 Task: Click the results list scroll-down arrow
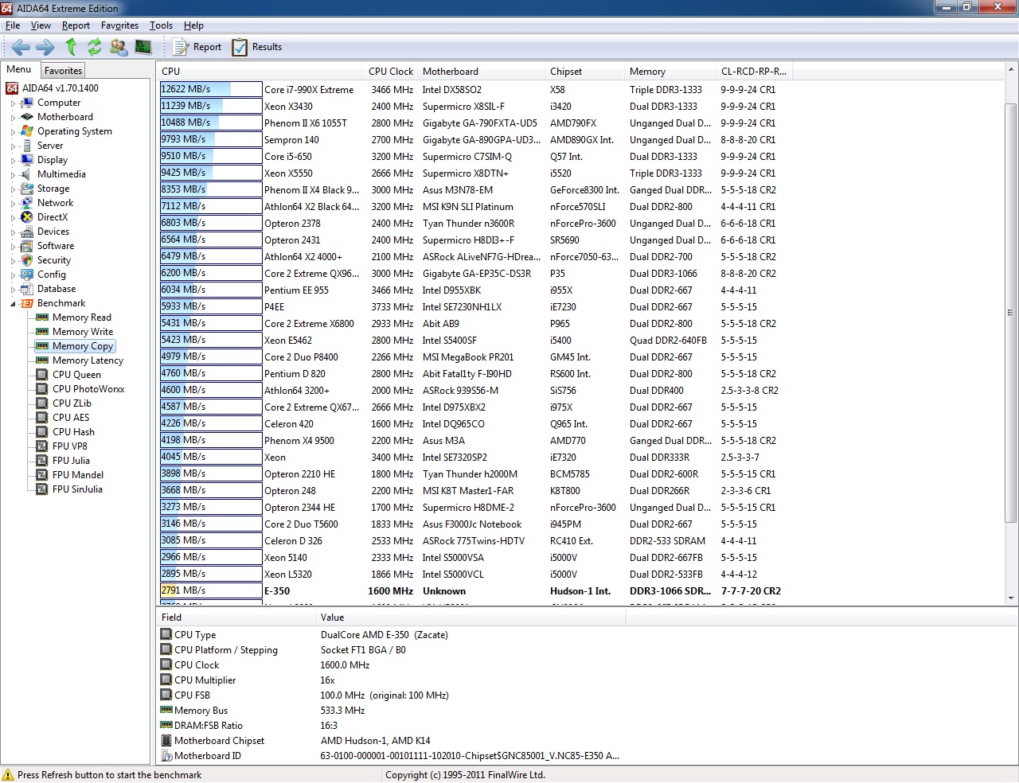pyautogui.click(x=1011, y=598)
